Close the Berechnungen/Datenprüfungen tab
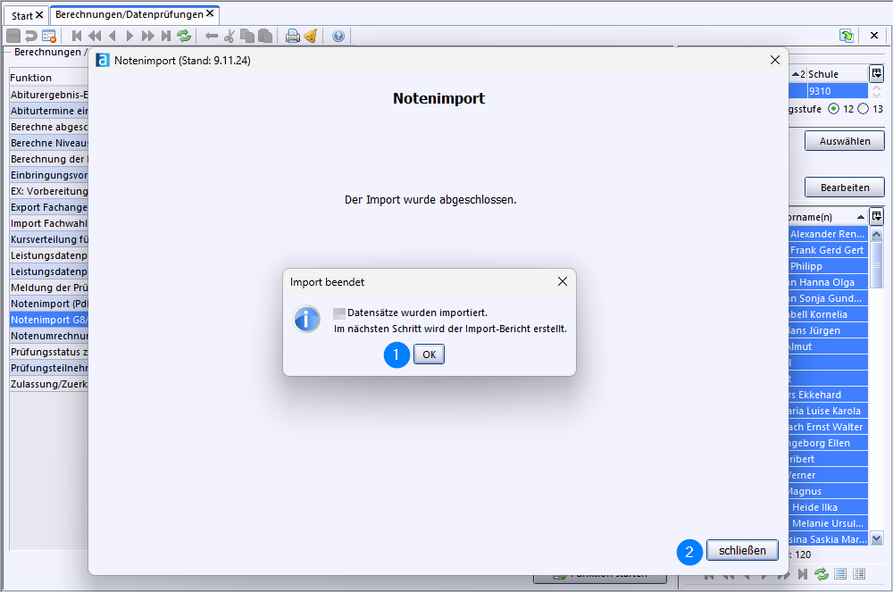893x592 pixels. coord(210,13)
